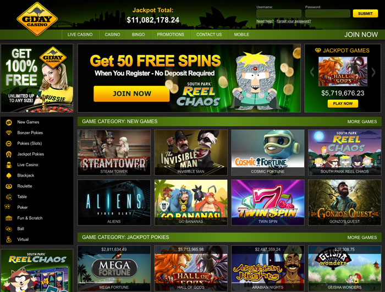The height and width of the screenshot is (292, 385).
Task: Show next jackpot game with right arrow
Action: pos(373,72)
